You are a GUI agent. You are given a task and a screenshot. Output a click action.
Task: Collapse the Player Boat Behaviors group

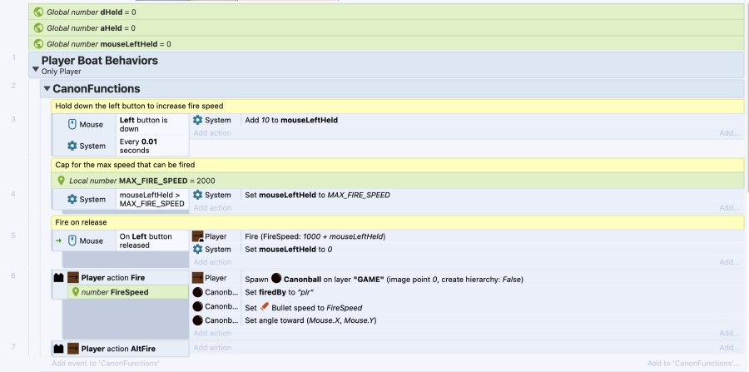point(35,70)
